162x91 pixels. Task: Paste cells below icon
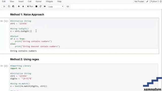[x=13, y=7]
